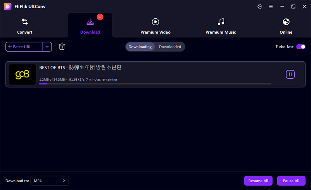Show the Downloaded list

coord(170,47)
